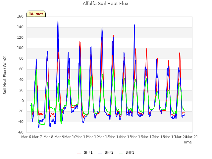Image resolution: width=212 pixels, height=159 pixels.
Task: Click the 120 y-axis tick value
Action: point(20,37)
